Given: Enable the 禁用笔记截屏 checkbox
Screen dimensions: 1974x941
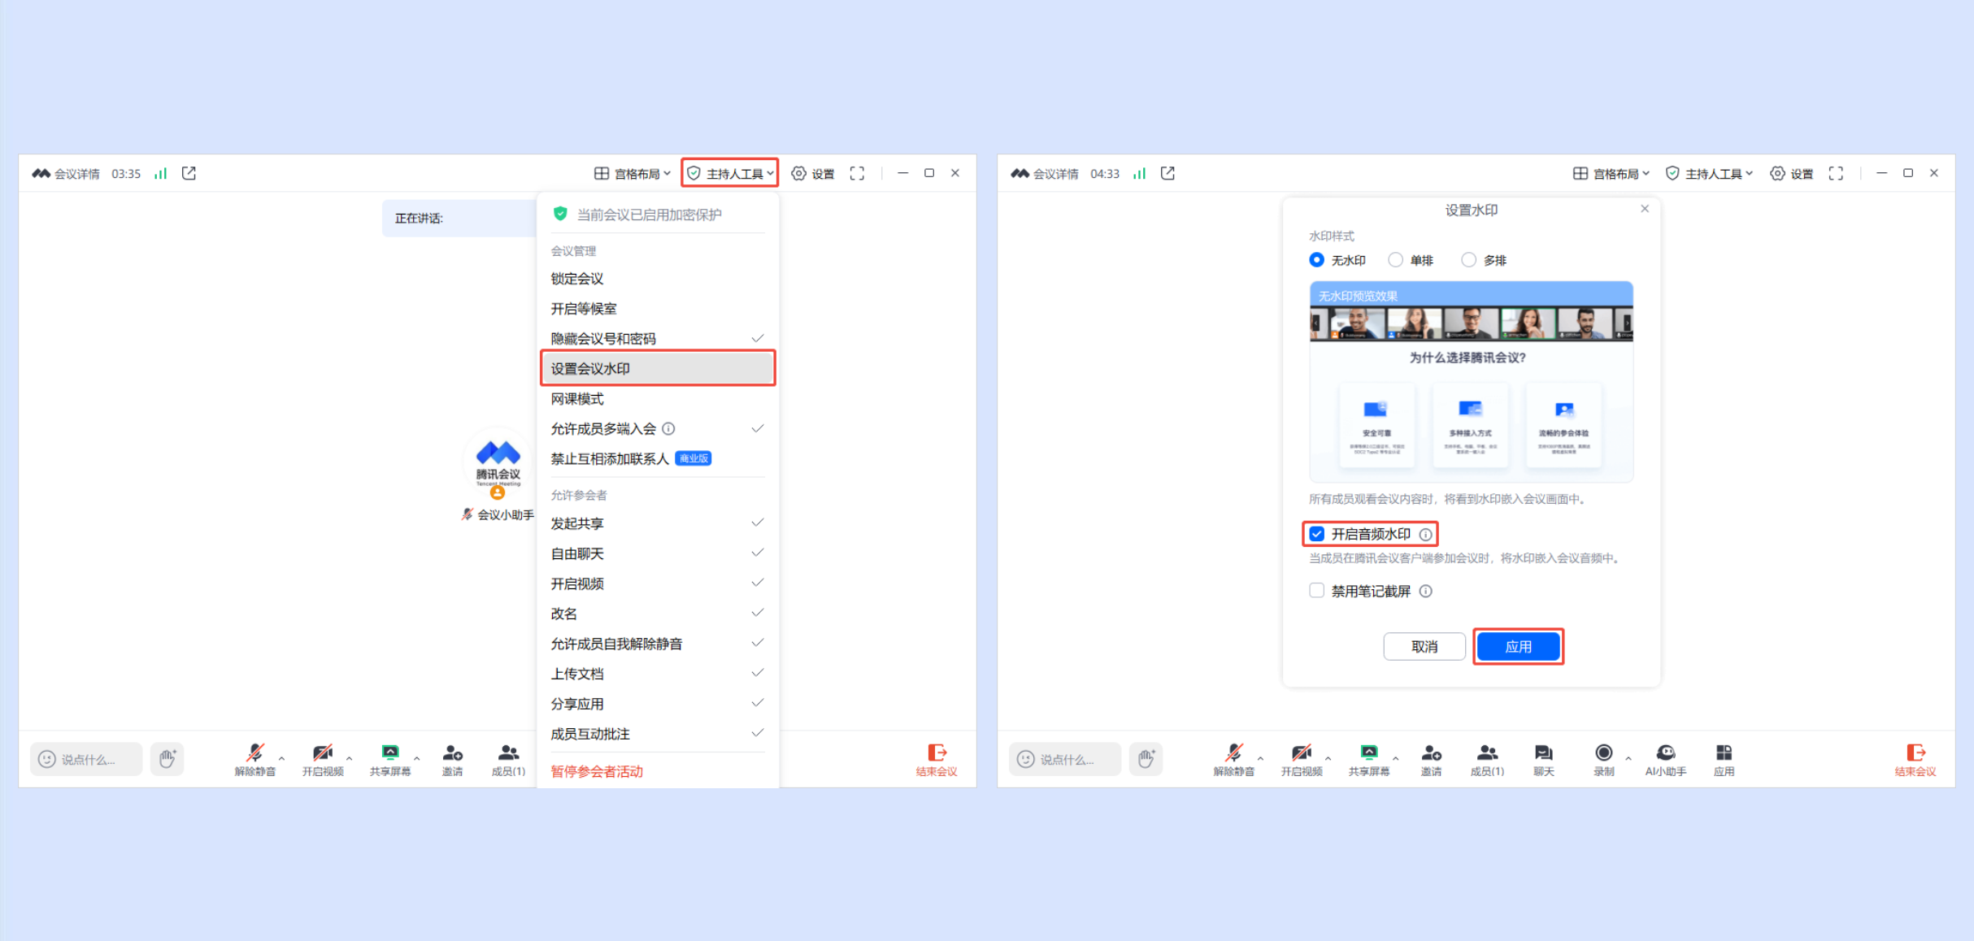Looking at the screenshot, I should point(1316,591).
